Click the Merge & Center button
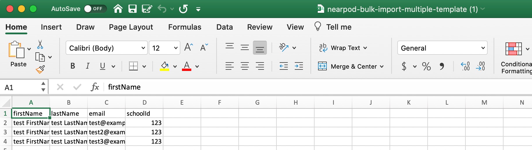532x150 pixels. pyautogui.click(x=351, y=67)
